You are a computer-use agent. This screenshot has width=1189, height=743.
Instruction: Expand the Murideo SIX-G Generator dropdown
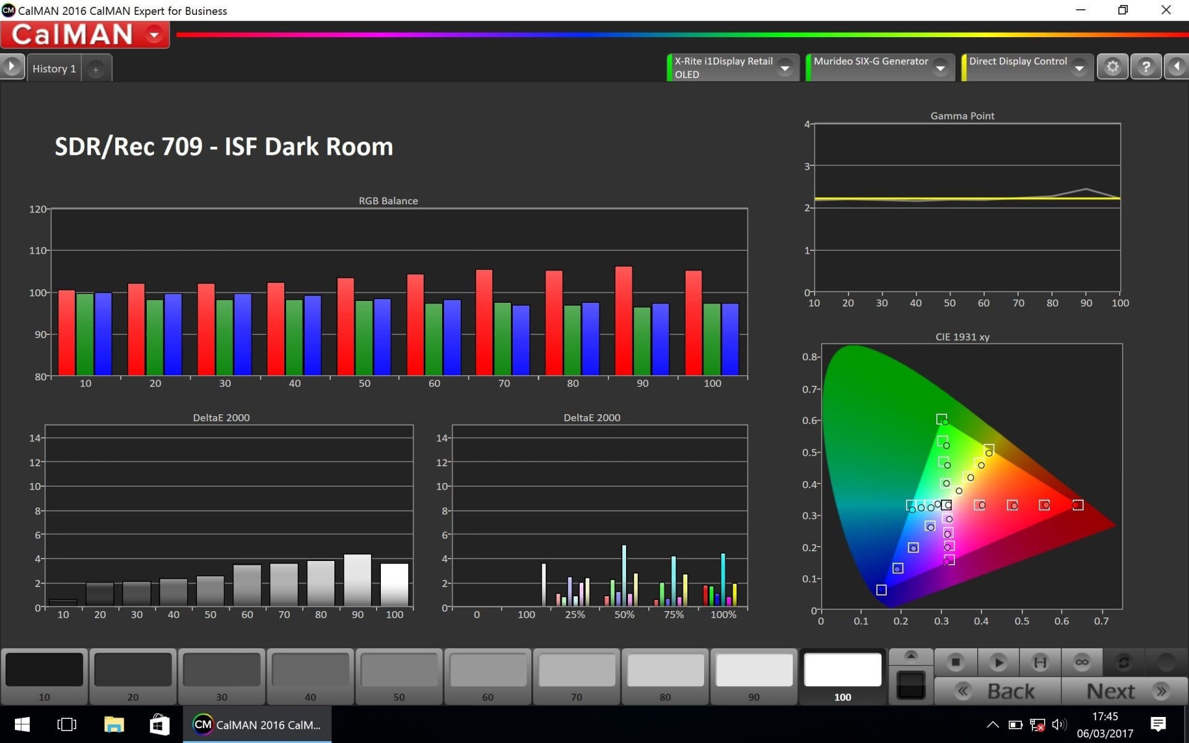point(941,67)
